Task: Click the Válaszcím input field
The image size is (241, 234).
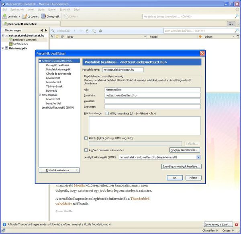Action: [x=152, y=101]
